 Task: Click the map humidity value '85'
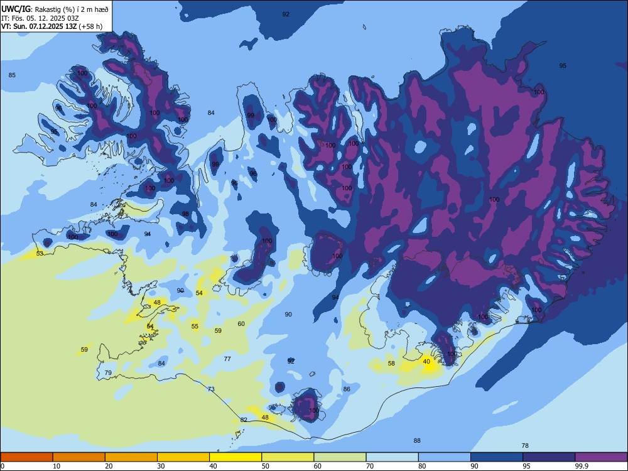[x=12, y=75]
